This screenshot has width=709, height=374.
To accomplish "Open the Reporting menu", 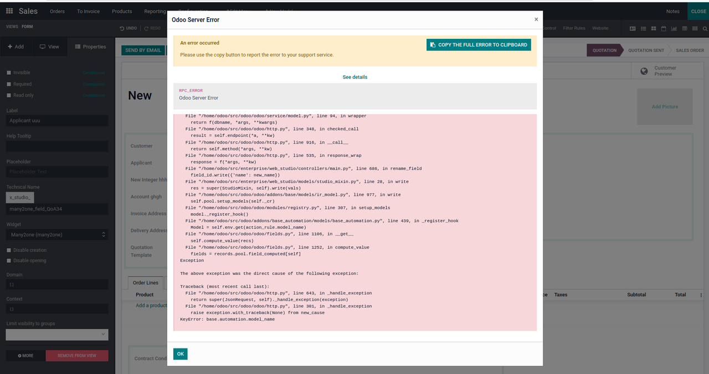I will point(155,11).
